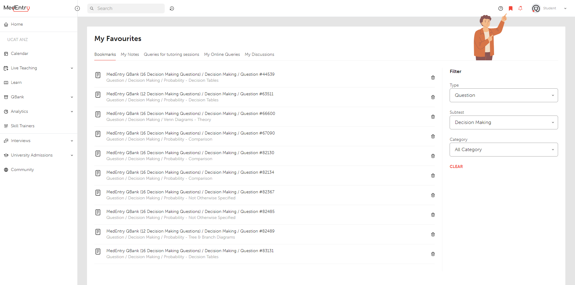The height and width of the screenshot is (285, 575).
Task: Delete bookmark for Question #82489
Action: pyautogui.click(x=433, y=234)
